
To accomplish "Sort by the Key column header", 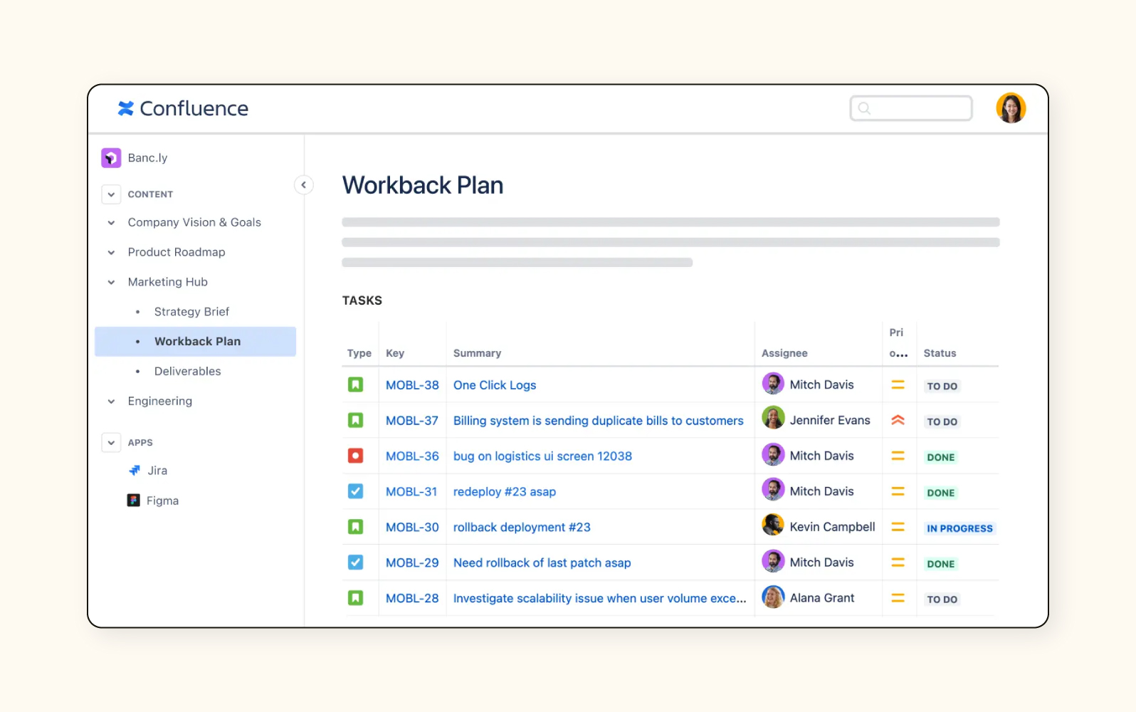I will tap(395, 353).
